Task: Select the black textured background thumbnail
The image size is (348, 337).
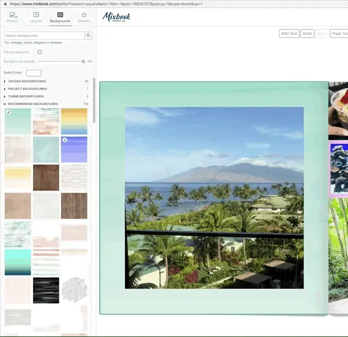Action: (x=46, y=291)
